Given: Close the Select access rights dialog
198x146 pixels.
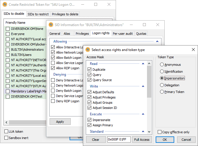Looking at the screenshot, I should pyautogui.click(x=193, y=50).
